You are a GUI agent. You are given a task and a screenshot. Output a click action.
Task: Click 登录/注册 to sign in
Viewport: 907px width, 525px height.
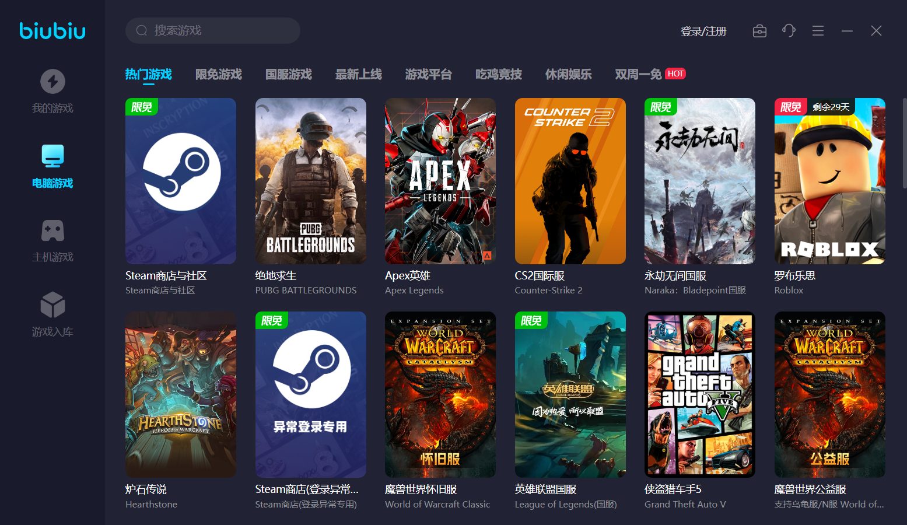(x=703, y=31)
